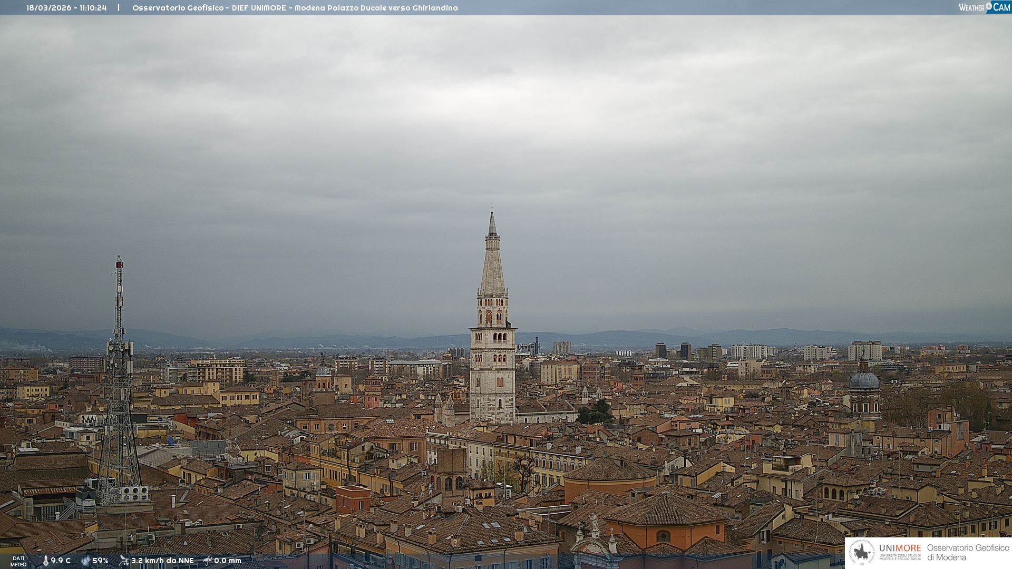The width and height of the screenshot is (1012, 569).
Task: Click the 9.9 C temperature reading
Action: 61,561
